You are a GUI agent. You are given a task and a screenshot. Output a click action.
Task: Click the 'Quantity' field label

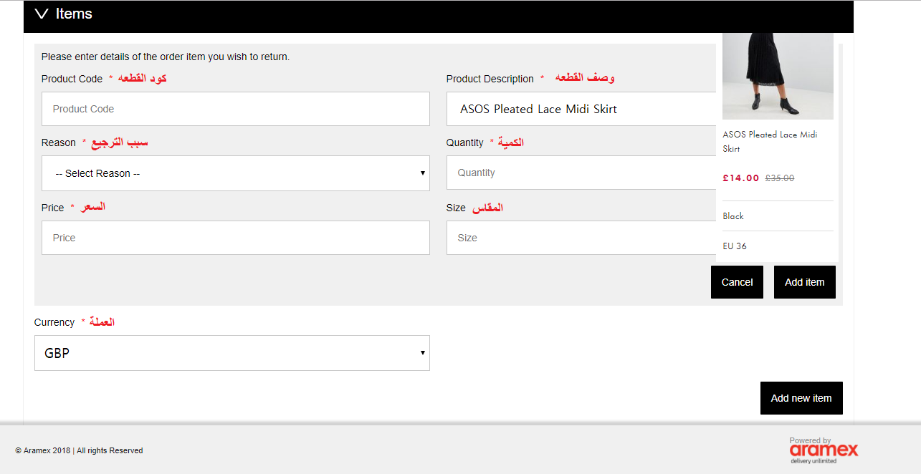pyautogui.click(x=465, y=142)
